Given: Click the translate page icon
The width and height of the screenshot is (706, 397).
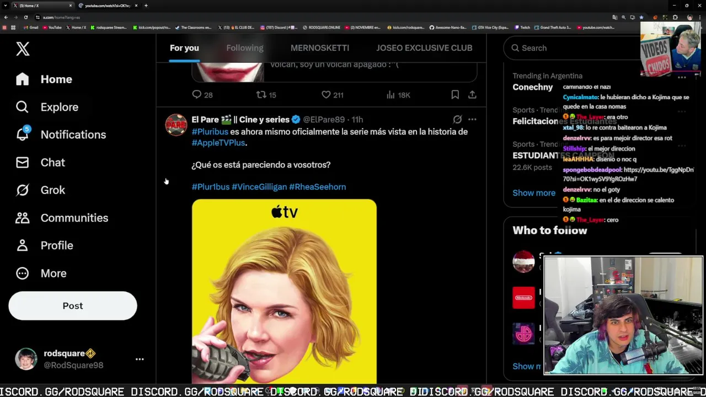Looking at the screenshot, I should coord(615,18).
